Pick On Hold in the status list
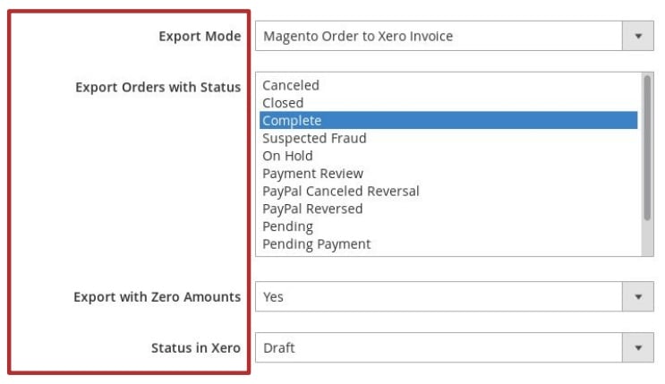Viewport: 665px width, 384px height. pos(448,156)
